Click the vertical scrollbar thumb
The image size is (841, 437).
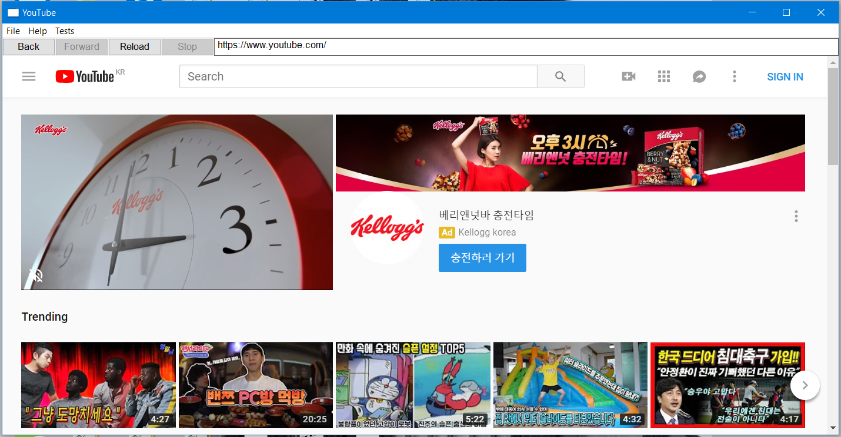click(x=833, y=116)
